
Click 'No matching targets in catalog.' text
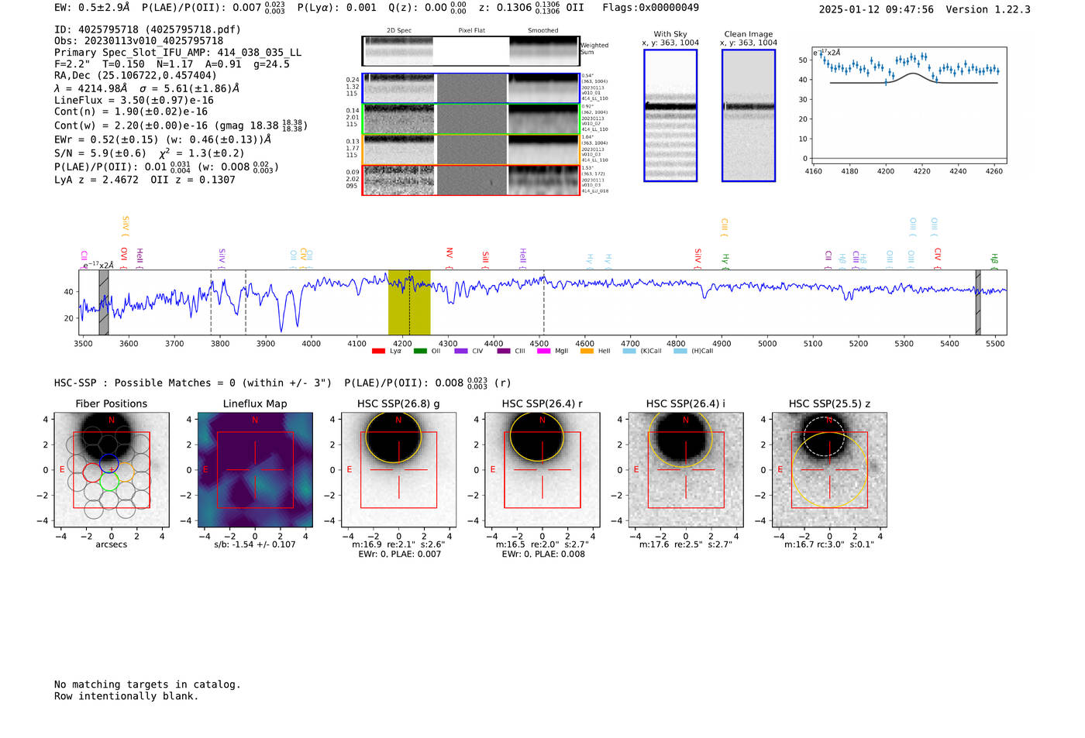pyautogui.click(x=147, y=685)
